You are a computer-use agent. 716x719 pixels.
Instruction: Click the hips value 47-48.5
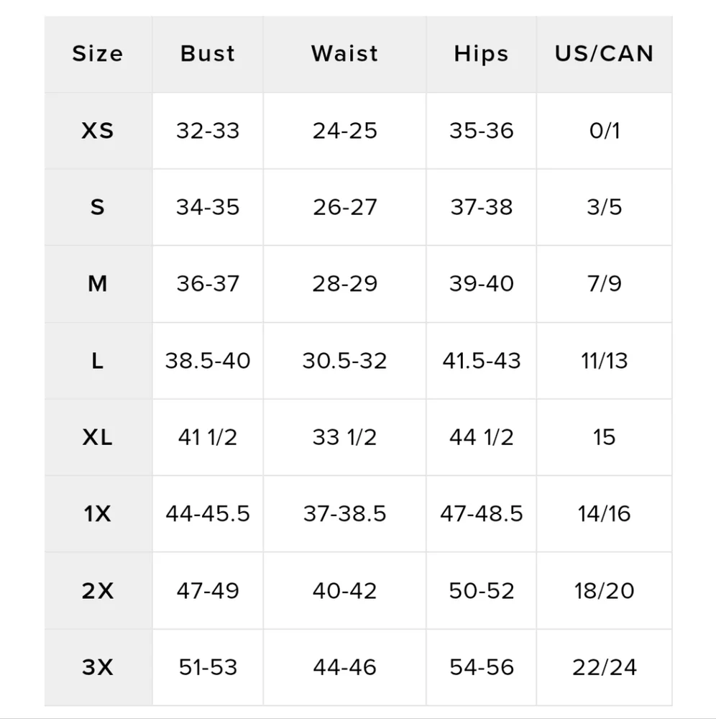pos(481,514)
